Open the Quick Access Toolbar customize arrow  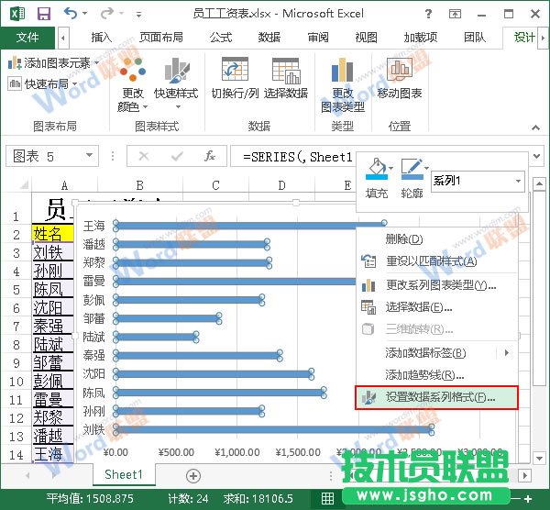coord(139,14)
